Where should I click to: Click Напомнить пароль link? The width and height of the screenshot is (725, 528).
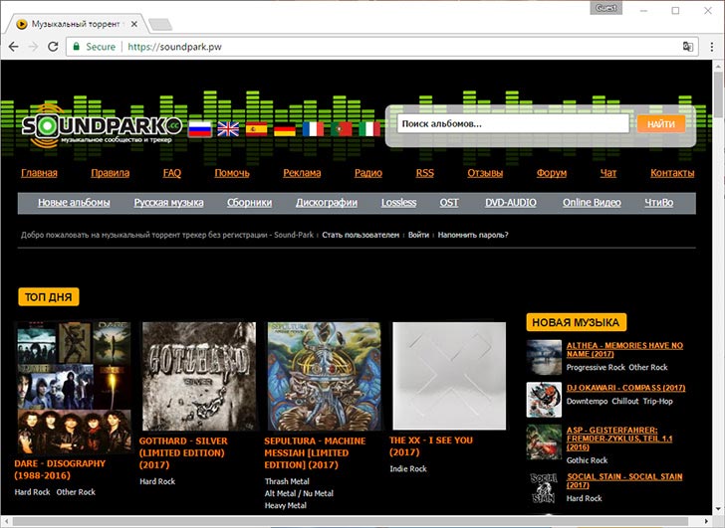(473, 235)
